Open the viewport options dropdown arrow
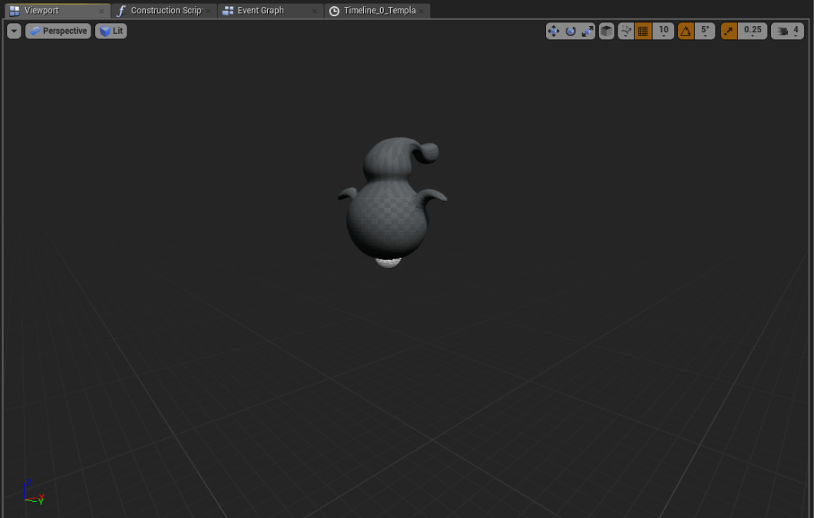This screenshot has height=518, width=814. click(x=14, y=31)
